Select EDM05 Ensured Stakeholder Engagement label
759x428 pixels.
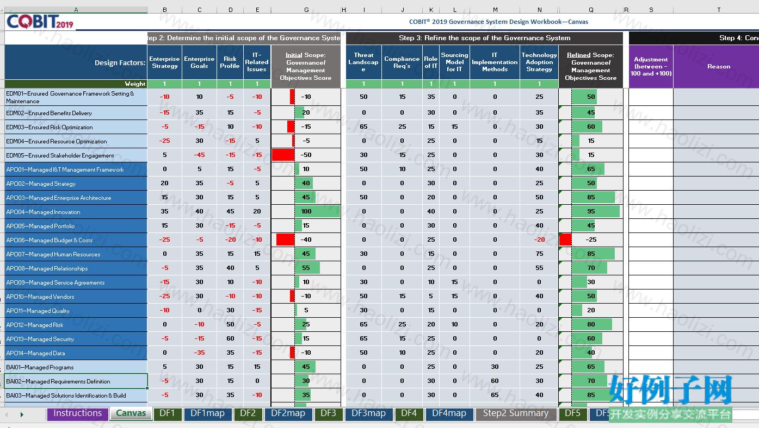pyautogui.click(x=76, y=155)
